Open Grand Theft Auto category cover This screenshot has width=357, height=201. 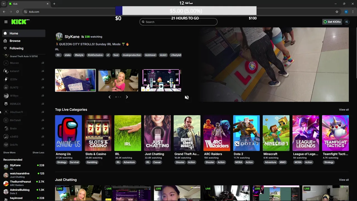(x=187, y=133)
